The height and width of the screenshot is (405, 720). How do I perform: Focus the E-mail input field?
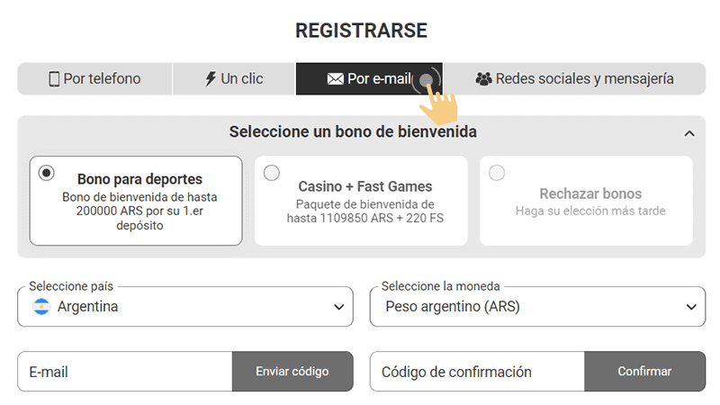point(125,372)
